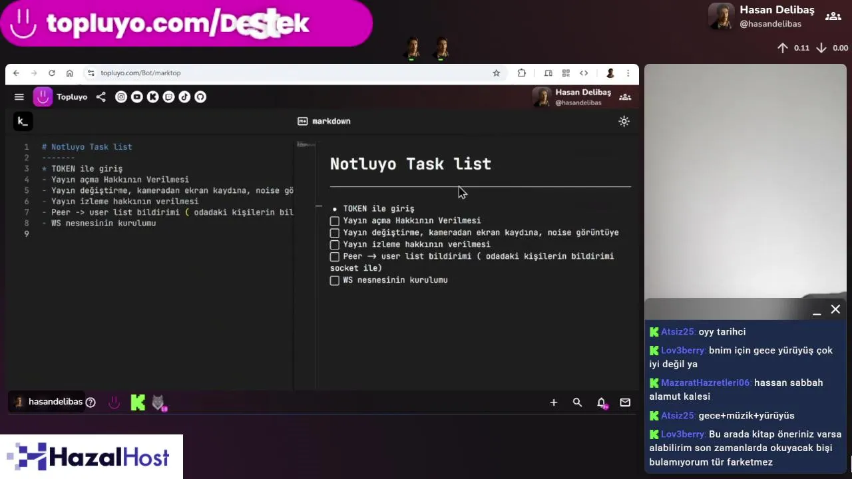
Task: Open the browser extensions puzzle icon
Action: pos(522,73)
